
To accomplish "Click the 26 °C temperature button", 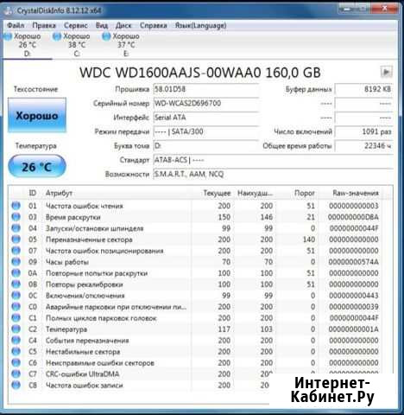I will click(37, 166).
